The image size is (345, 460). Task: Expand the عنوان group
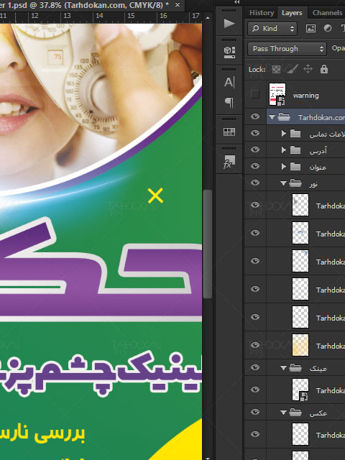tap(283, 166)
